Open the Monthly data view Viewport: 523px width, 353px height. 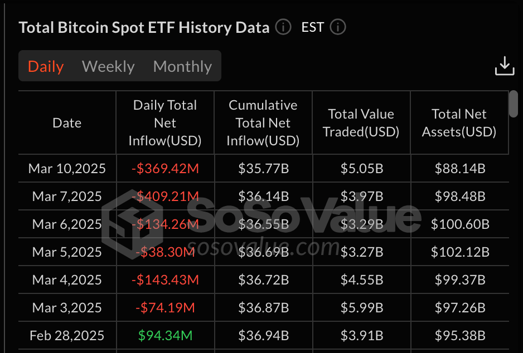coord(182,66)
